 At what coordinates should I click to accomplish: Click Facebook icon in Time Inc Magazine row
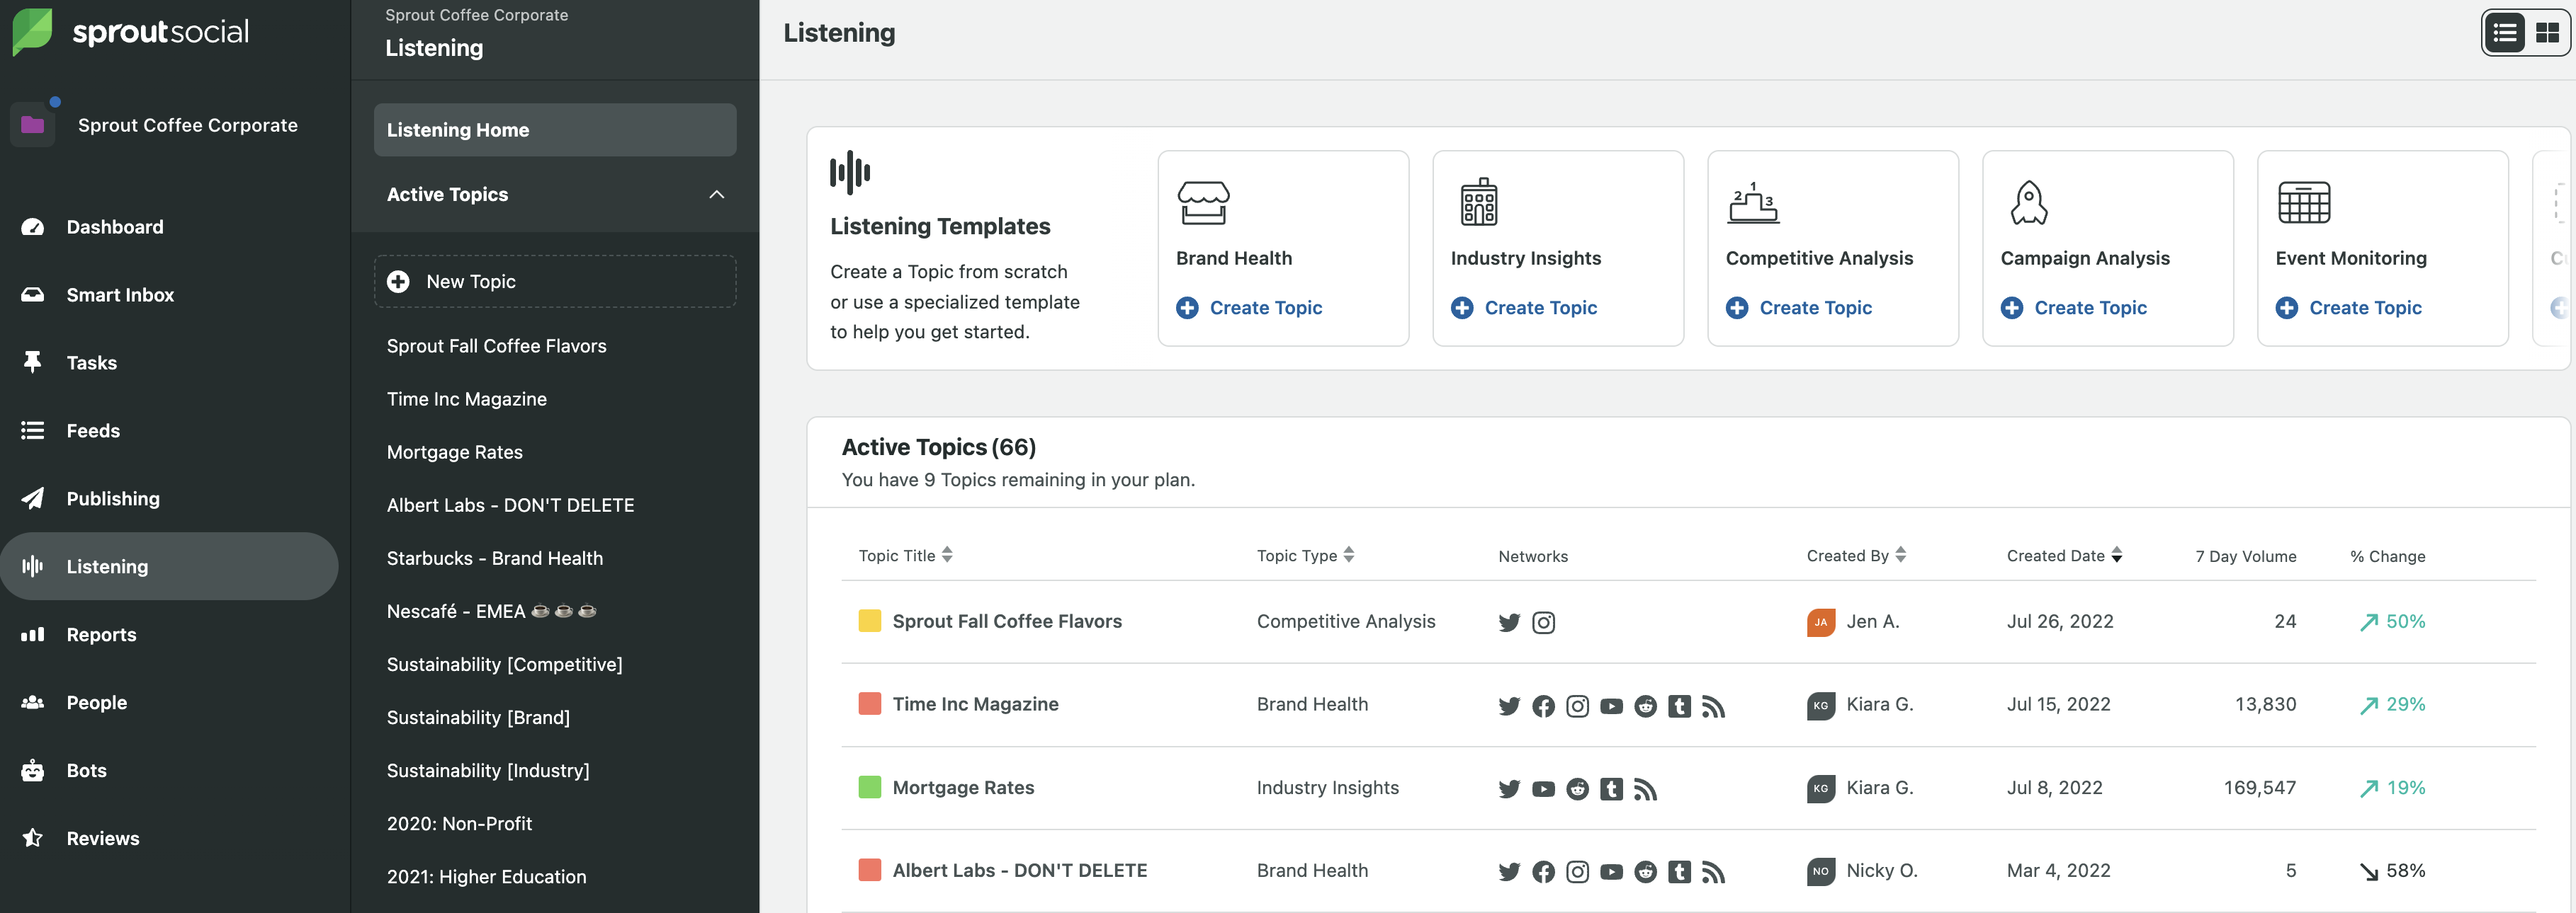[1544, 706]
